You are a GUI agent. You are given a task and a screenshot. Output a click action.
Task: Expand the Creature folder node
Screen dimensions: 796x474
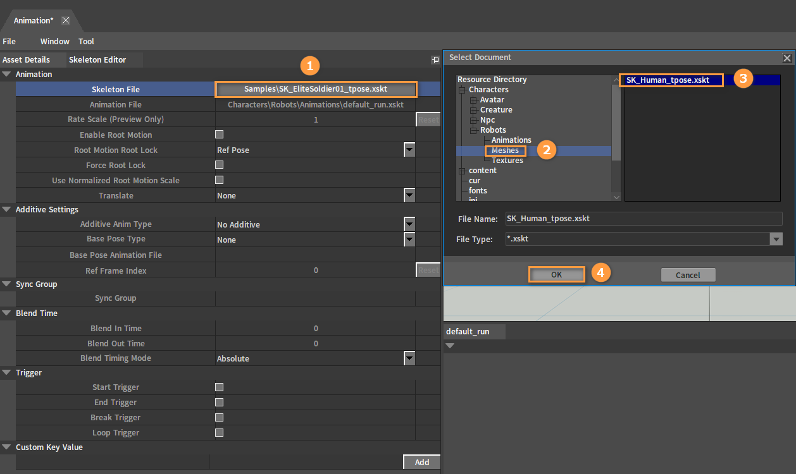pos(473,110)
